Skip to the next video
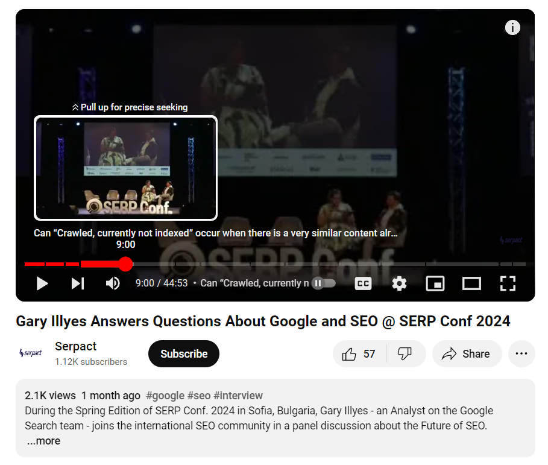This screenshot has width=548, height=465. pyautogui.click(x=78, y=283)
